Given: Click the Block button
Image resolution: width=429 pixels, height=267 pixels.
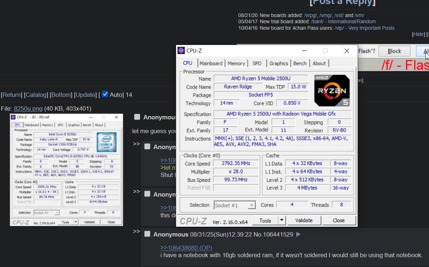Looking at the screenshot, I should (394, 51).
